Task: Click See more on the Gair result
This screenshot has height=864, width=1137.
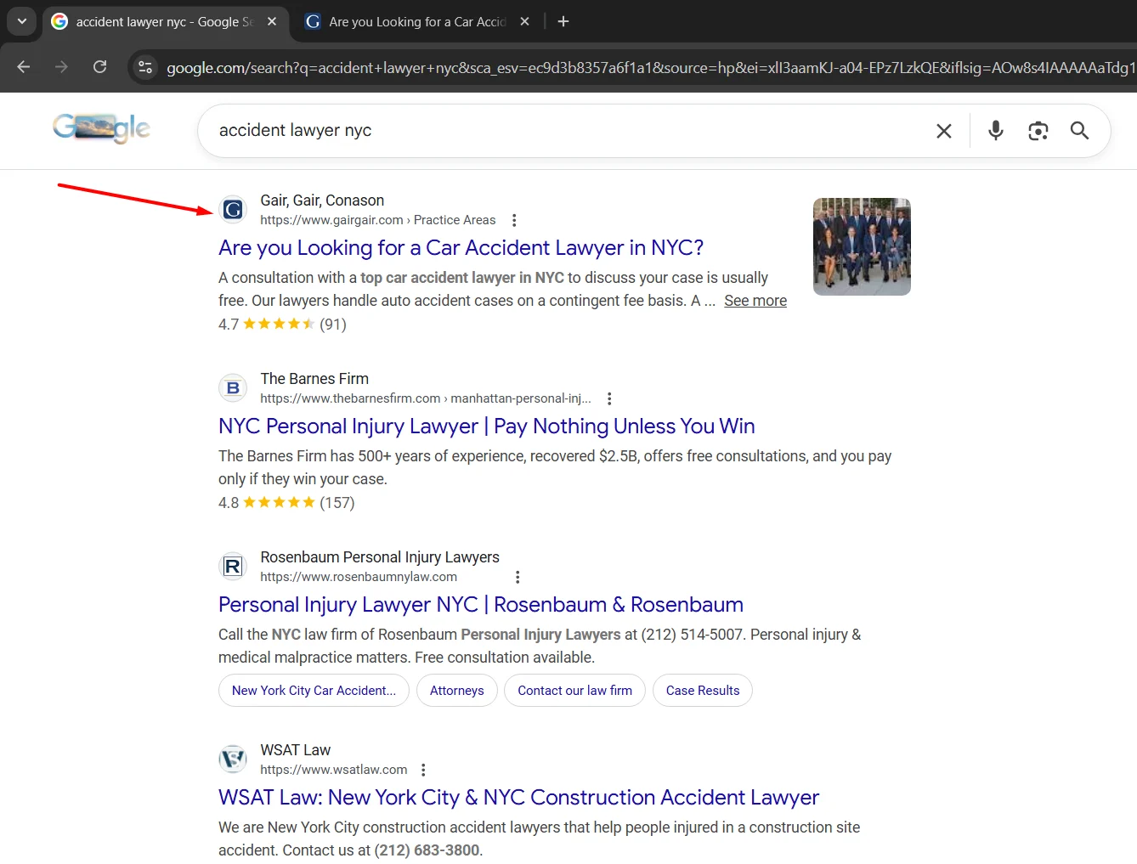Action: point(755,301)
